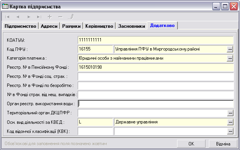Add new record plus icon
Viewport: 240px width, 150px height.
tap(50, 17)
